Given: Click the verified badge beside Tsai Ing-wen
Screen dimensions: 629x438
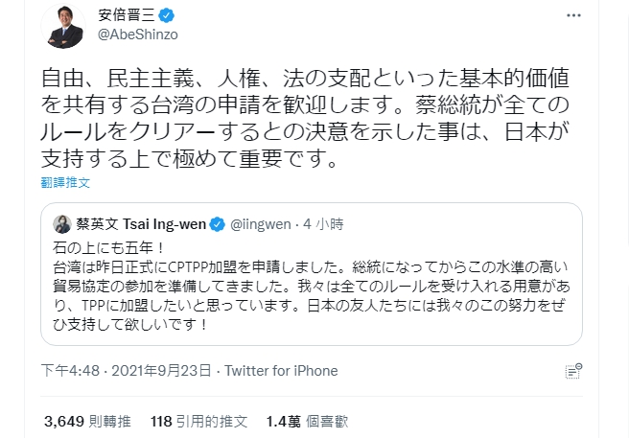Looking at the screenshot, I should [x=220, y=224].
